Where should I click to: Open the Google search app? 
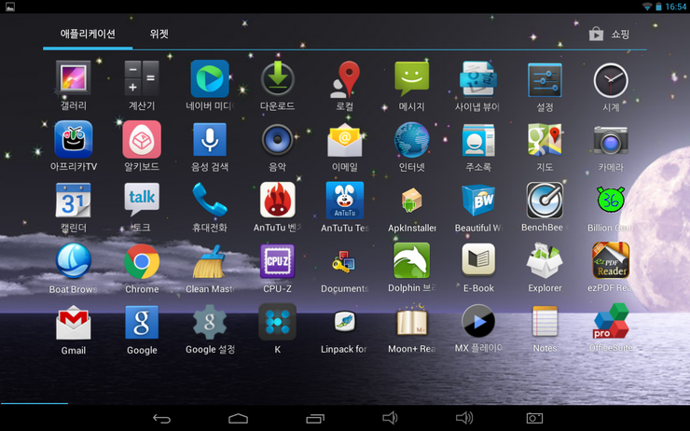142,323
